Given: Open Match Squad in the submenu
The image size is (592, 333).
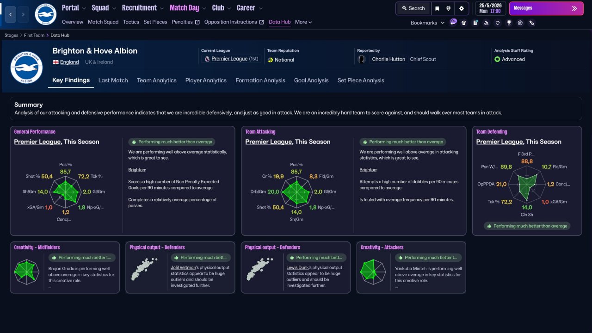Looking at the screenshot, I should click(x=103, y=22).
